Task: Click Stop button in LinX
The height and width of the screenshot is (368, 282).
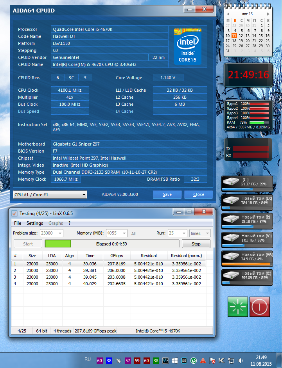Action: 196,244
